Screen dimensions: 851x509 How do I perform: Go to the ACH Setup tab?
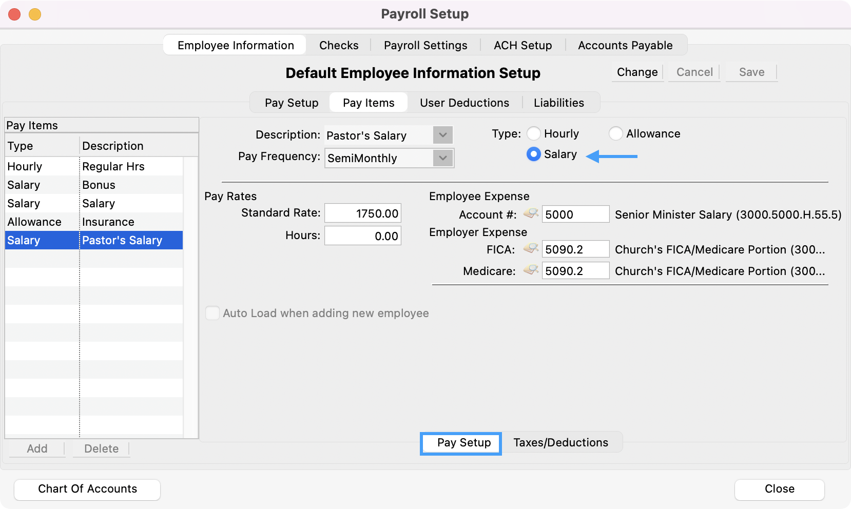pos(523,45)
